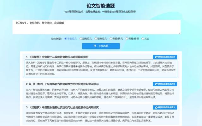Click description text starting 先将丫鬟们按服务对象
The image size is (202, 126).
(100, 93)
